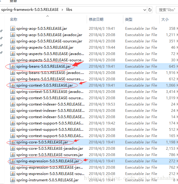
Task: Open the address bar history dropdown
Action: (145, 10)
